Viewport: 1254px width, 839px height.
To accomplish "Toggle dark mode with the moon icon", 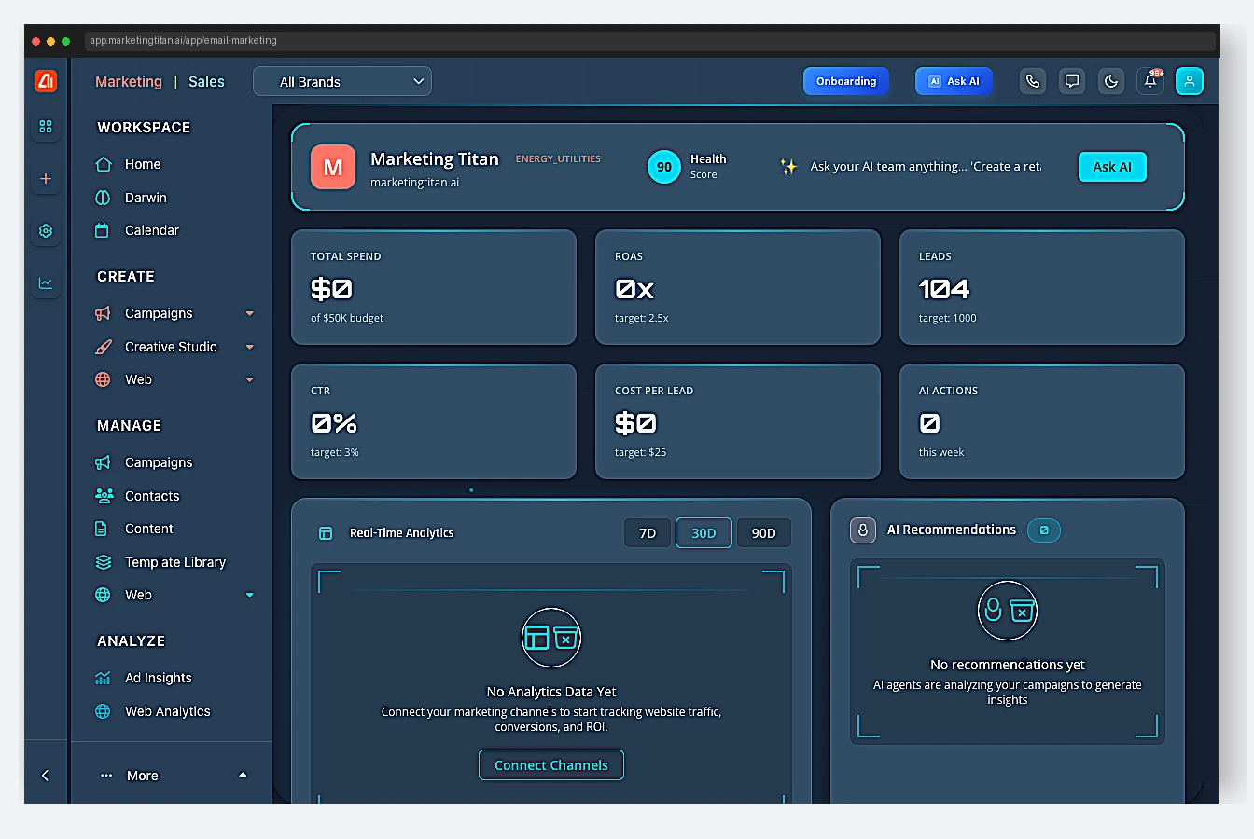I will click(x=1110, y=81).
